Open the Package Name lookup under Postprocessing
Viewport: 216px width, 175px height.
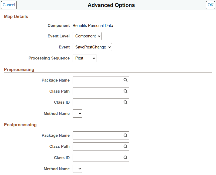125,135
